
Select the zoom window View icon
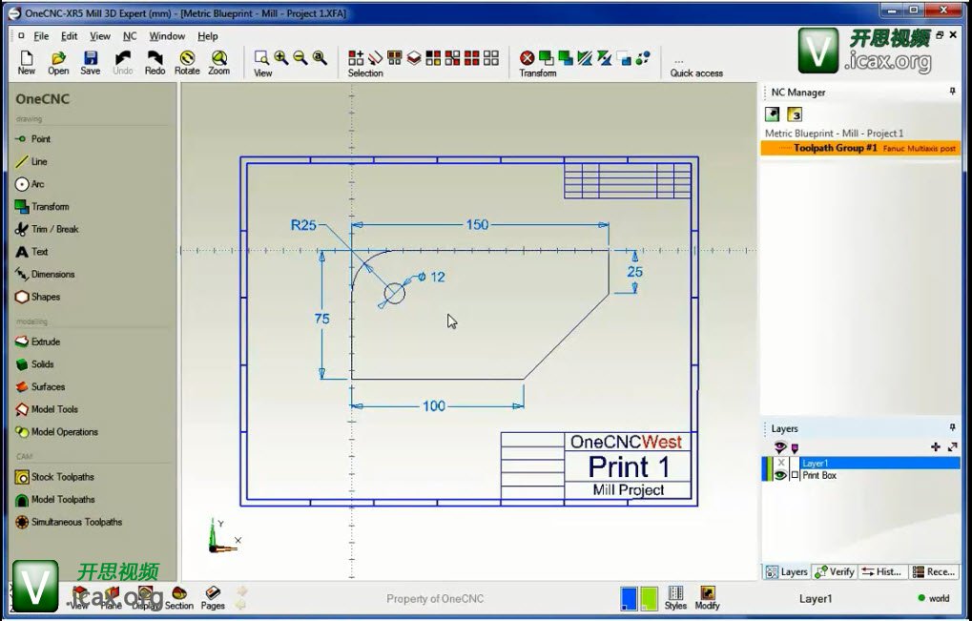[262, 58]
